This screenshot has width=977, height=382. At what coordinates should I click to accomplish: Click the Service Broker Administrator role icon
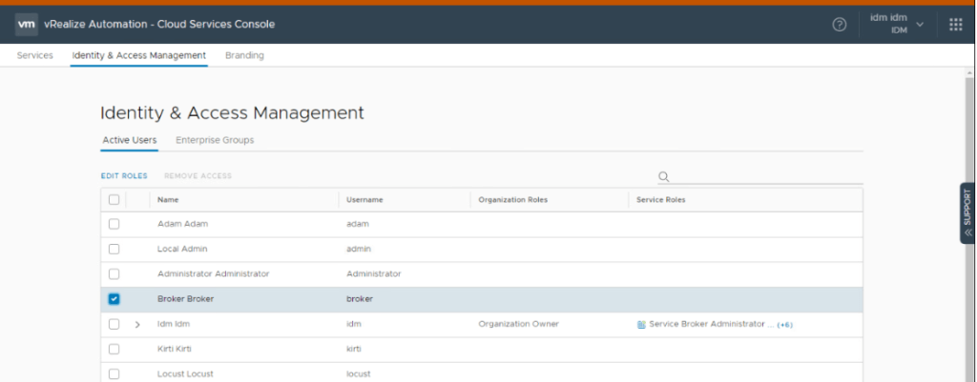641,324
